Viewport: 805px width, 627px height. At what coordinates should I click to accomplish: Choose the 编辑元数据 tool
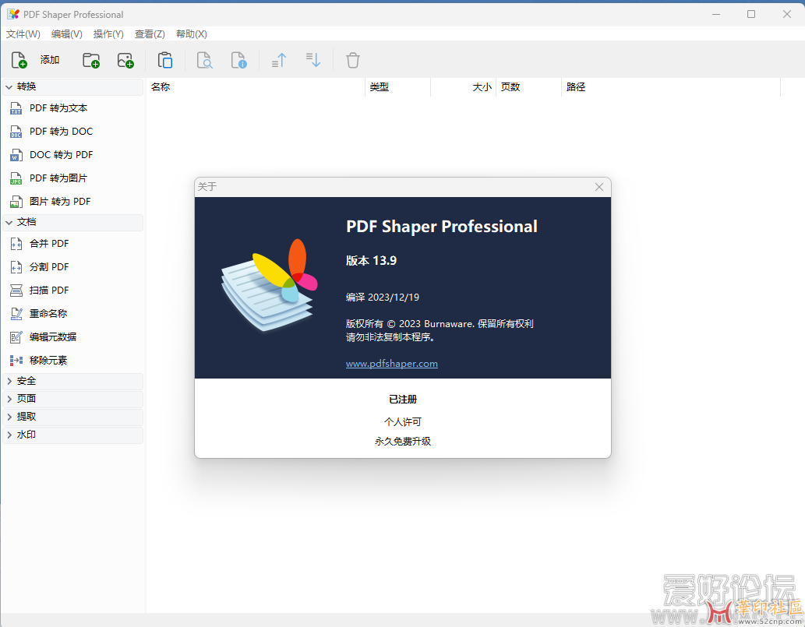53,337
